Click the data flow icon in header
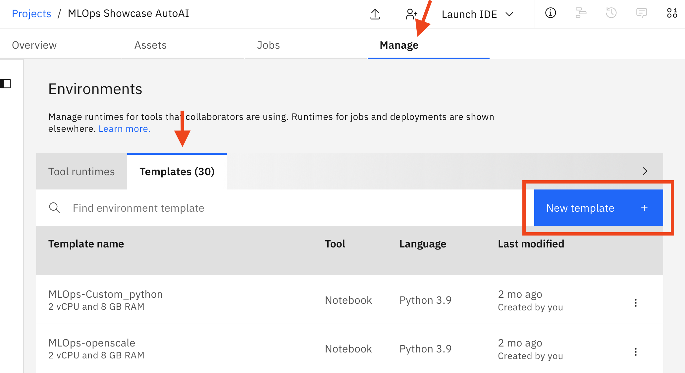Image resolution: width=685 pixels, height=373 pixels. [581, 13]
